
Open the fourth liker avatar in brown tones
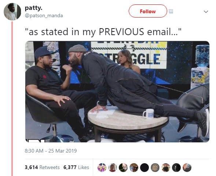tap(134, 168)
